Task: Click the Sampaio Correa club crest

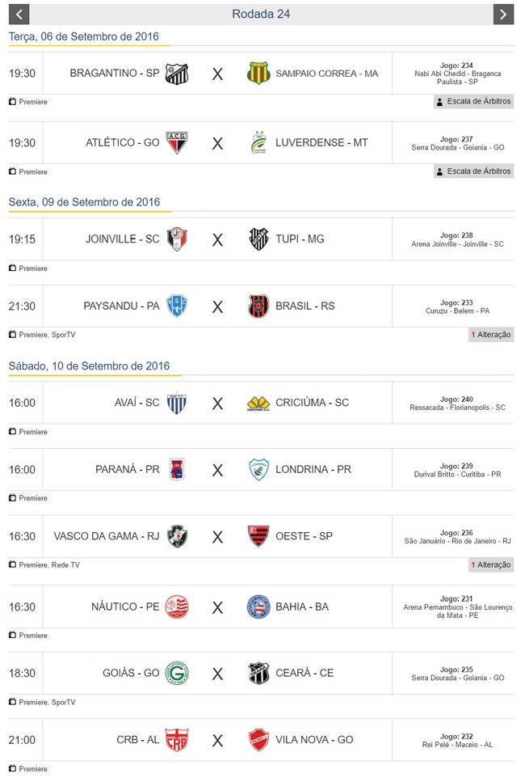Action: point(258,74)
